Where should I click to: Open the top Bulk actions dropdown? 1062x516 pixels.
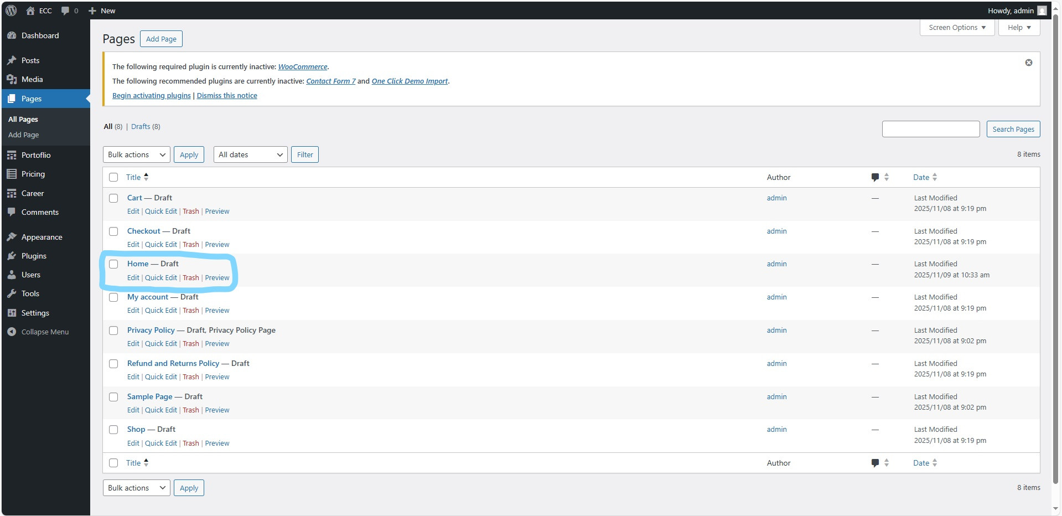[136, 154]
